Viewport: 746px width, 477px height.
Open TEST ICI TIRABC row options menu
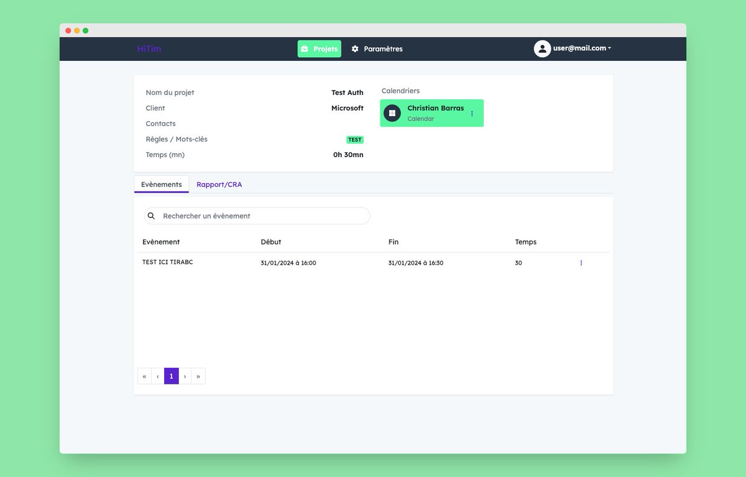click(581, 263)
